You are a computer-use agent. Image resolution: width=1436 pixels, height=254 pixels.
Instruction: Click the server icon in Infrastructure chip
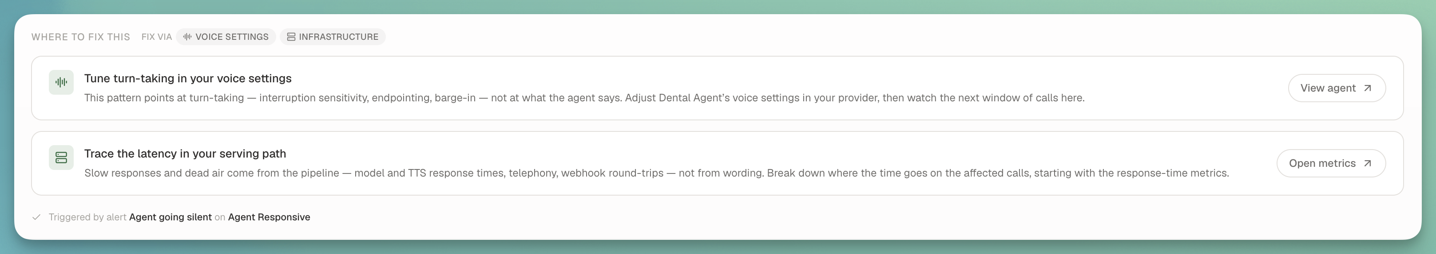[x=291, y=37]
